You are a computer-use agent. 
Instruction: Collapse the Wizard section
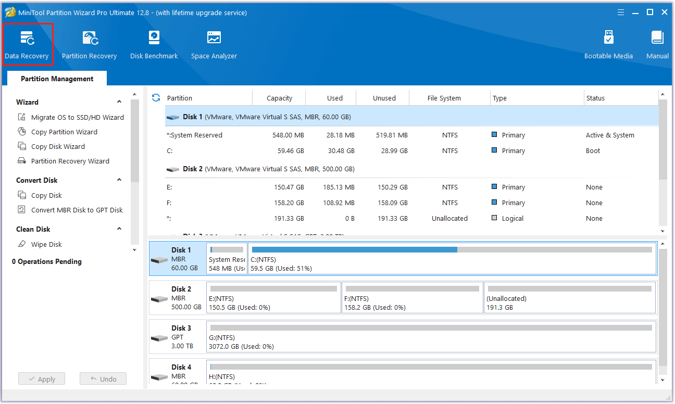119,102
